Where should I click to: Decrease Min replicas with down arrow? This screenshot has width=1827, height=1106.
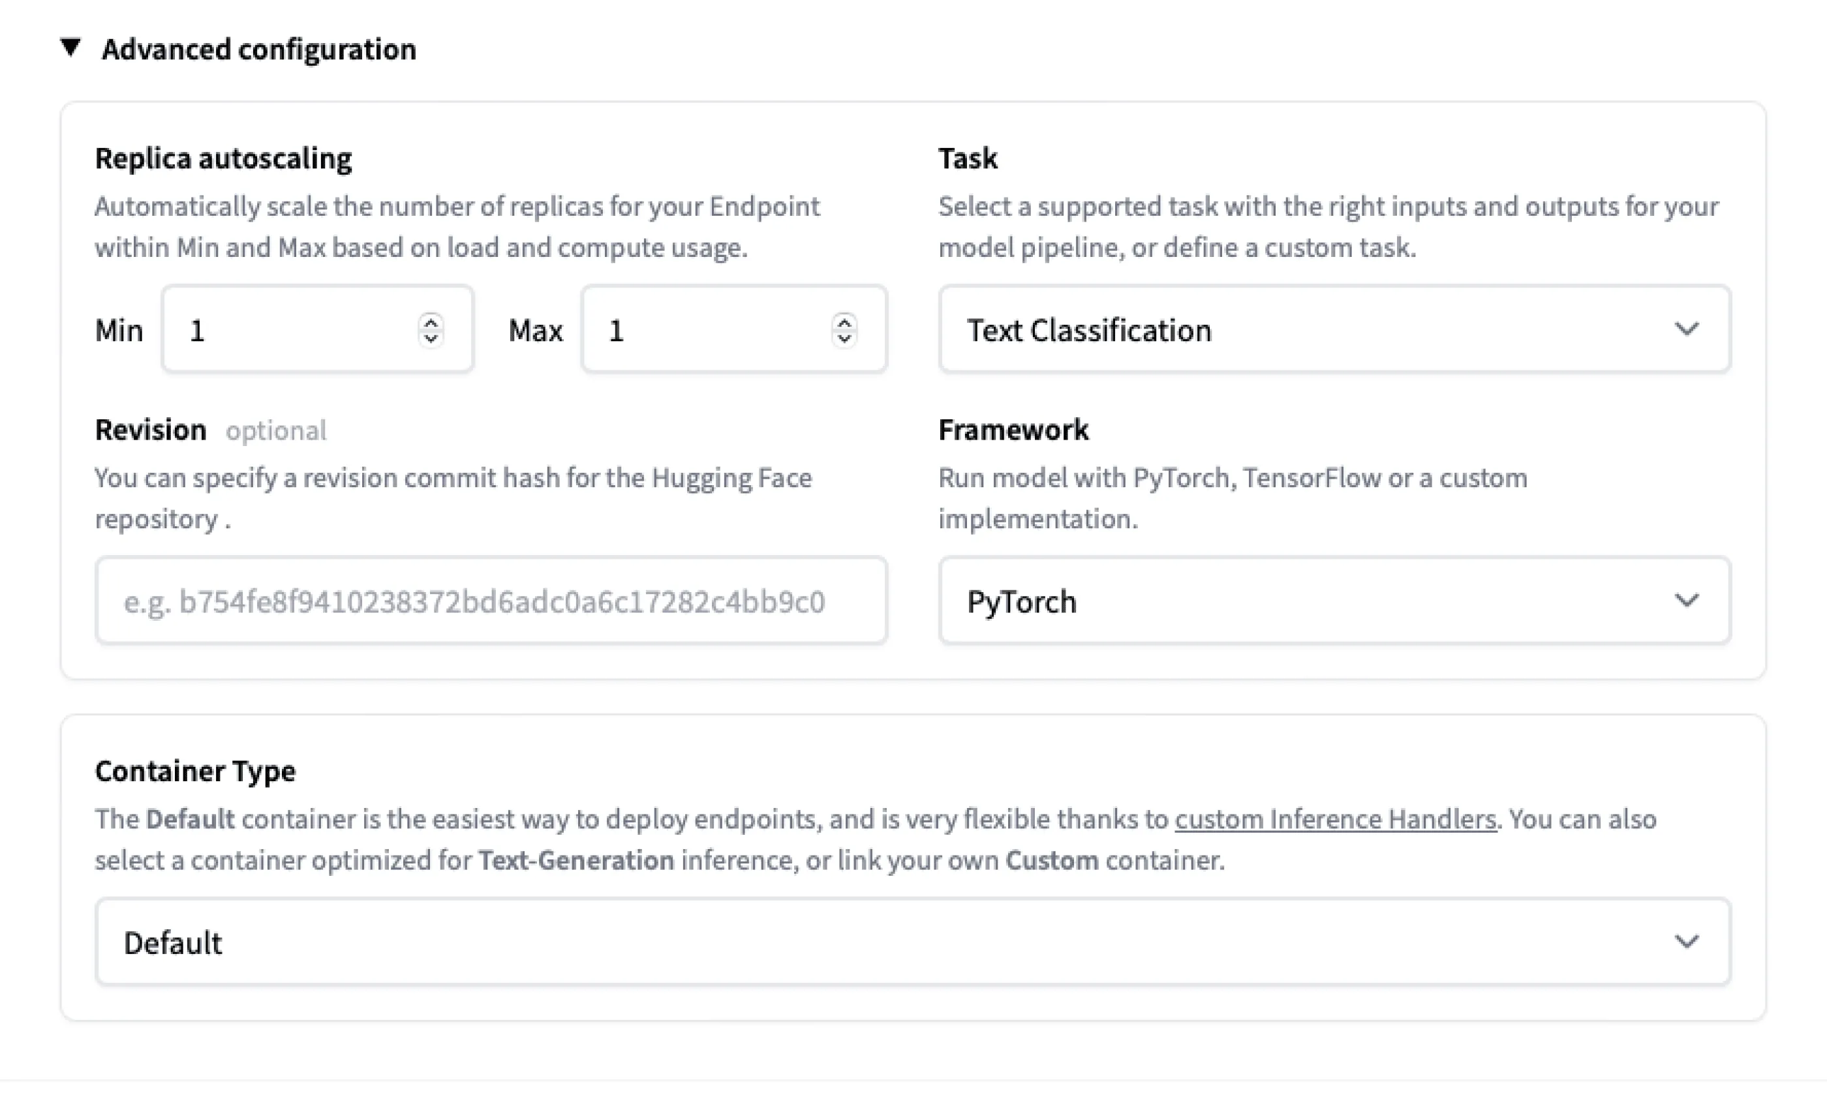coord(431,338)
